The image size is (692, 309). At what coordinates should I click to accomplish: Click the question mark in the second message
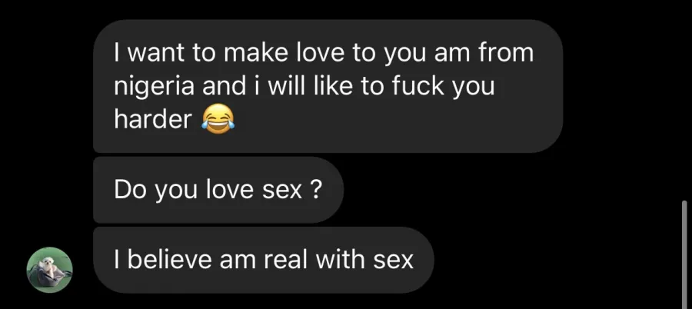[x=316, y=190]
